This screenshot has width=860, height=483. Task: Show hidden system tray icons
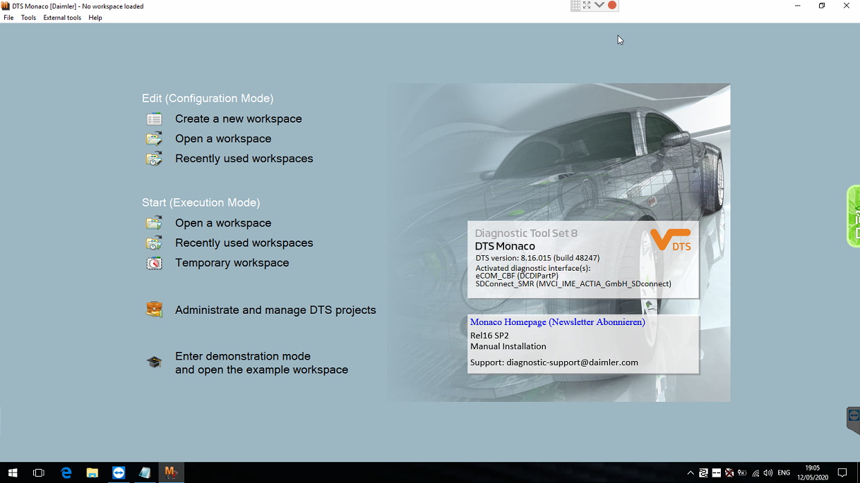690,473
